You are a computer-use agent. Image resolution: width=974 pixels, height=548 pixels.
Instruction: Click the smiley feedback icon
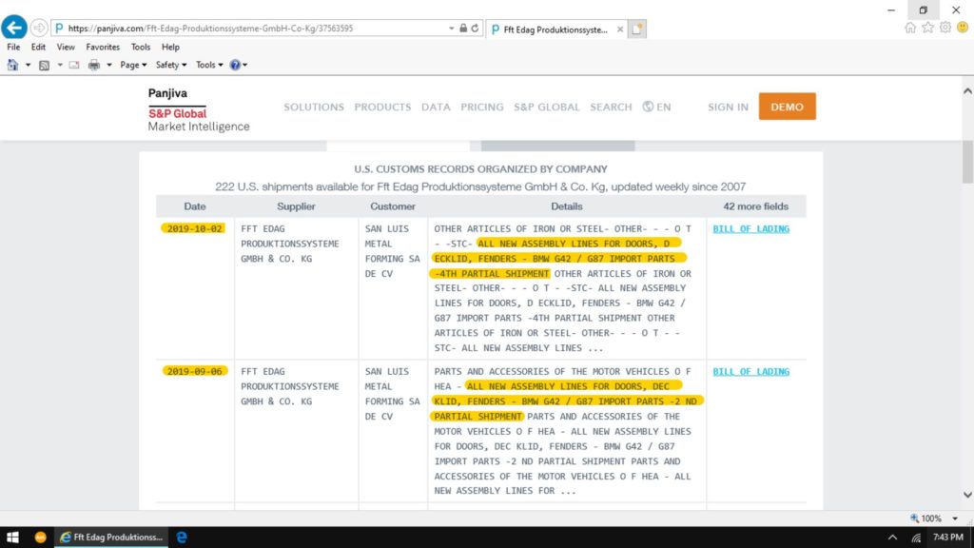tap(963, 28)
